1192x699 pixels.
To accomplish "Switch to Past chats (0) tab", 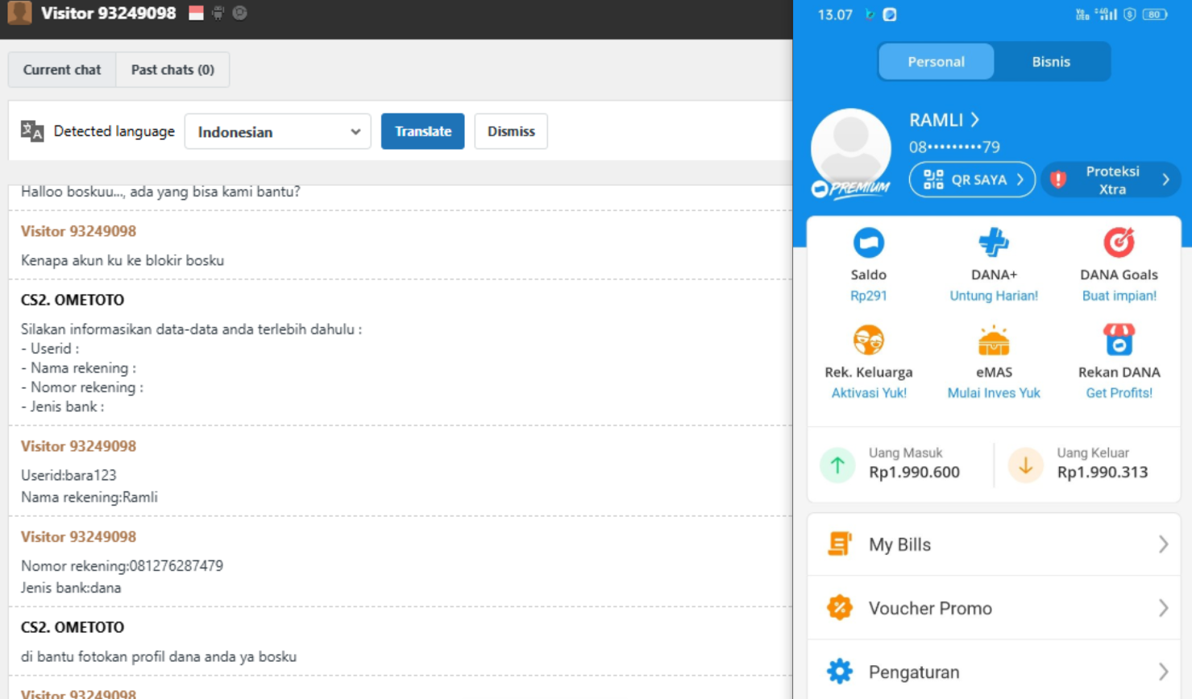I will [172, 70].
